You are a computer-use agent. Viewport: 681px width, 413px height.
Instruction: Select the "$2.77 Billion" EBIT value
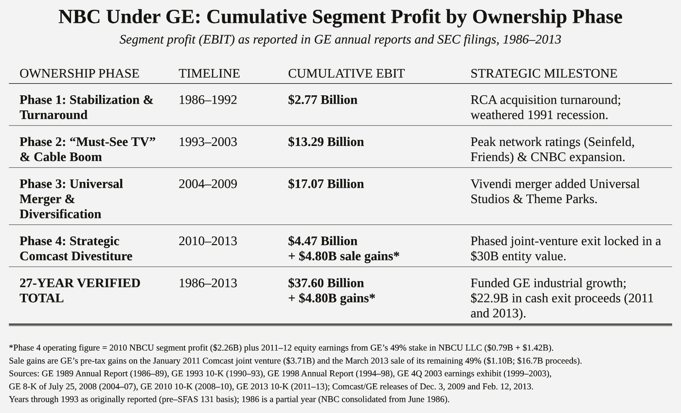[x=323, y=100]
